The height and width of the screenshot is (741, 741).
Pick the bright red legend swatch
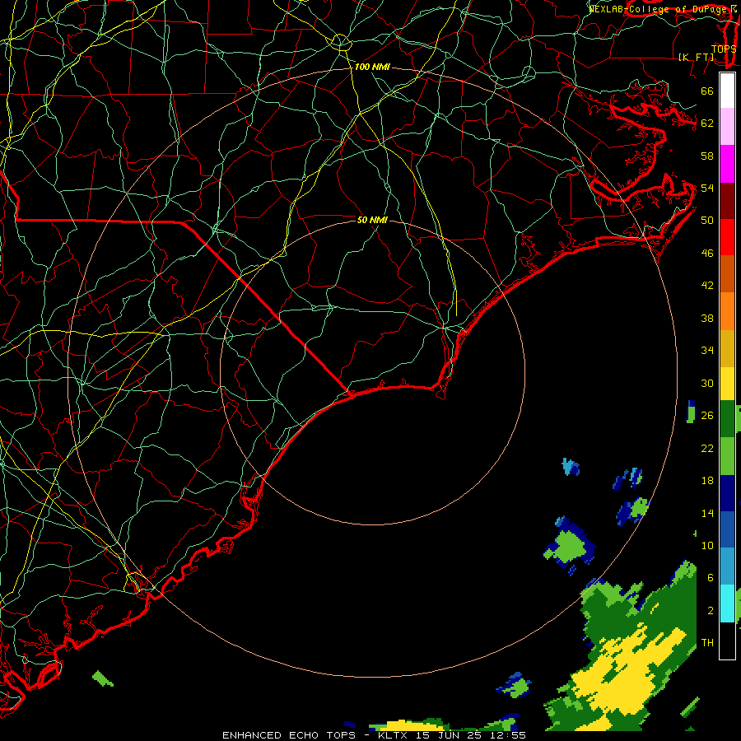(727, 237)
